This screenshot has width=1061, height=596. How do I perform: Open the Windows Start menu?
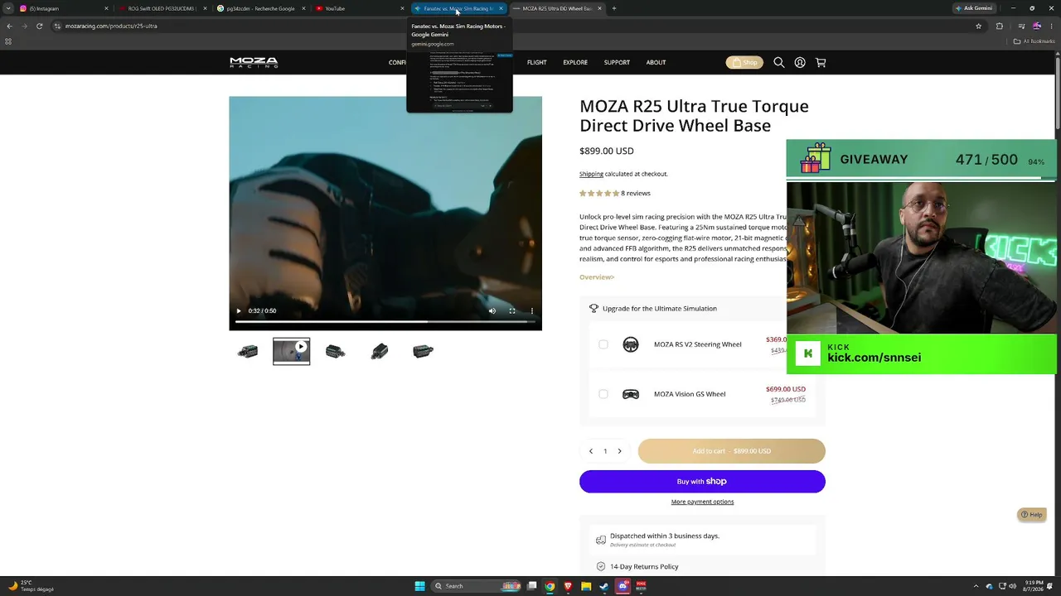click(419, 586)
